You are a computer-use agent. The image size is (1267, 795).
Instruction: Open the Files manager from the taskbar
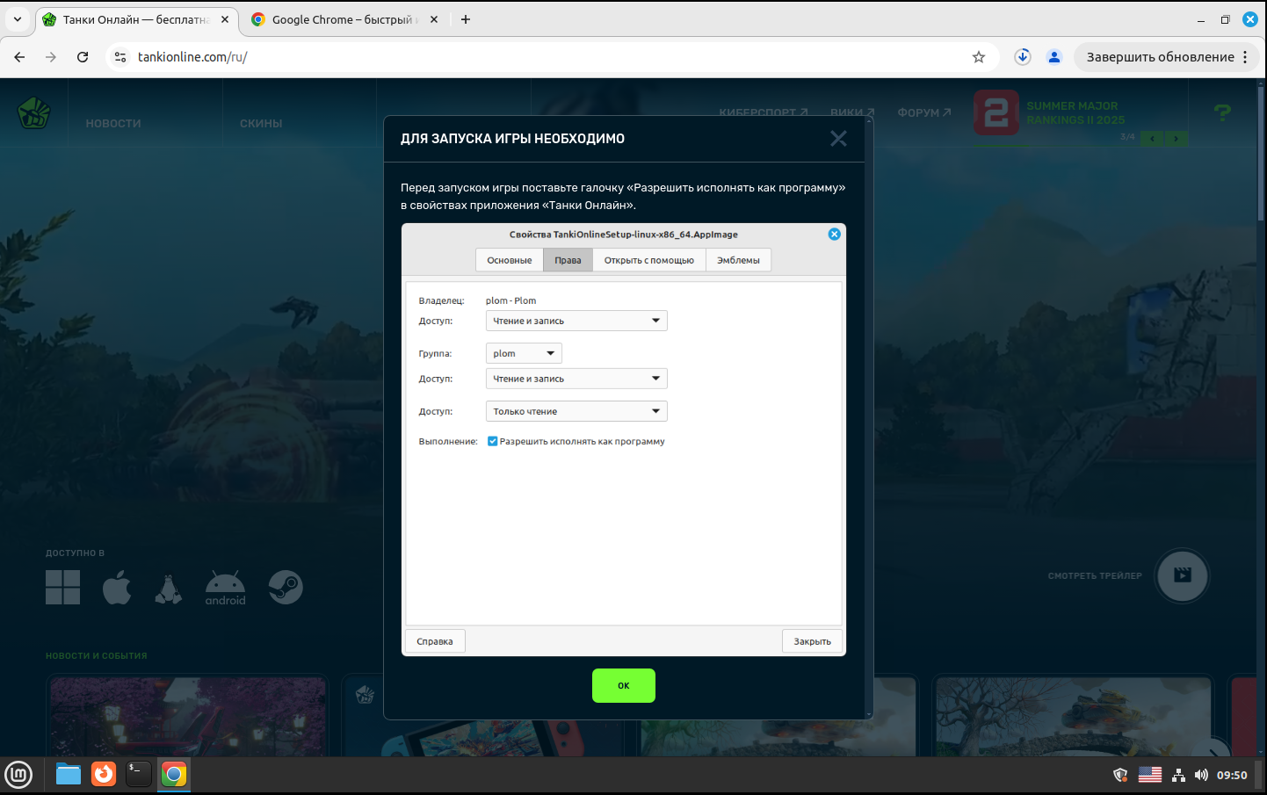point(69,774)
